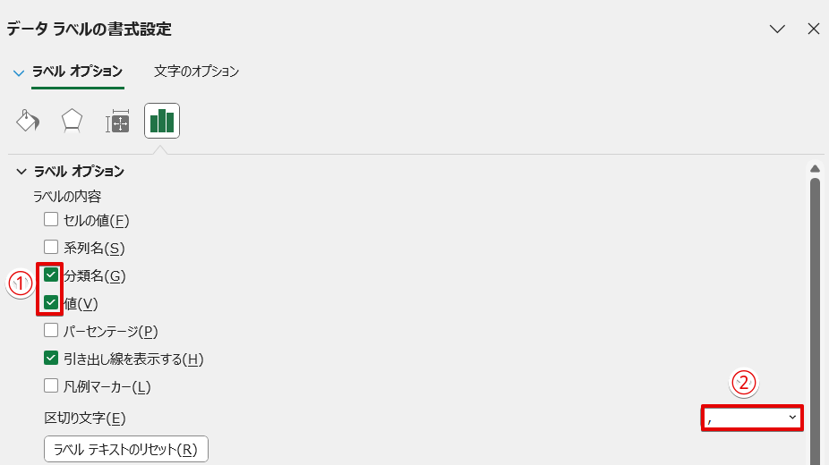
Task: Select the bar chart Label Options icon
Action: click(162, 122)
